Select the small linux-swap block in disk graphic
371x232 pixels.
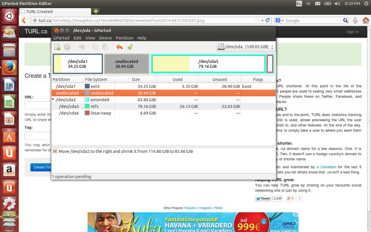tap(270, 64)
